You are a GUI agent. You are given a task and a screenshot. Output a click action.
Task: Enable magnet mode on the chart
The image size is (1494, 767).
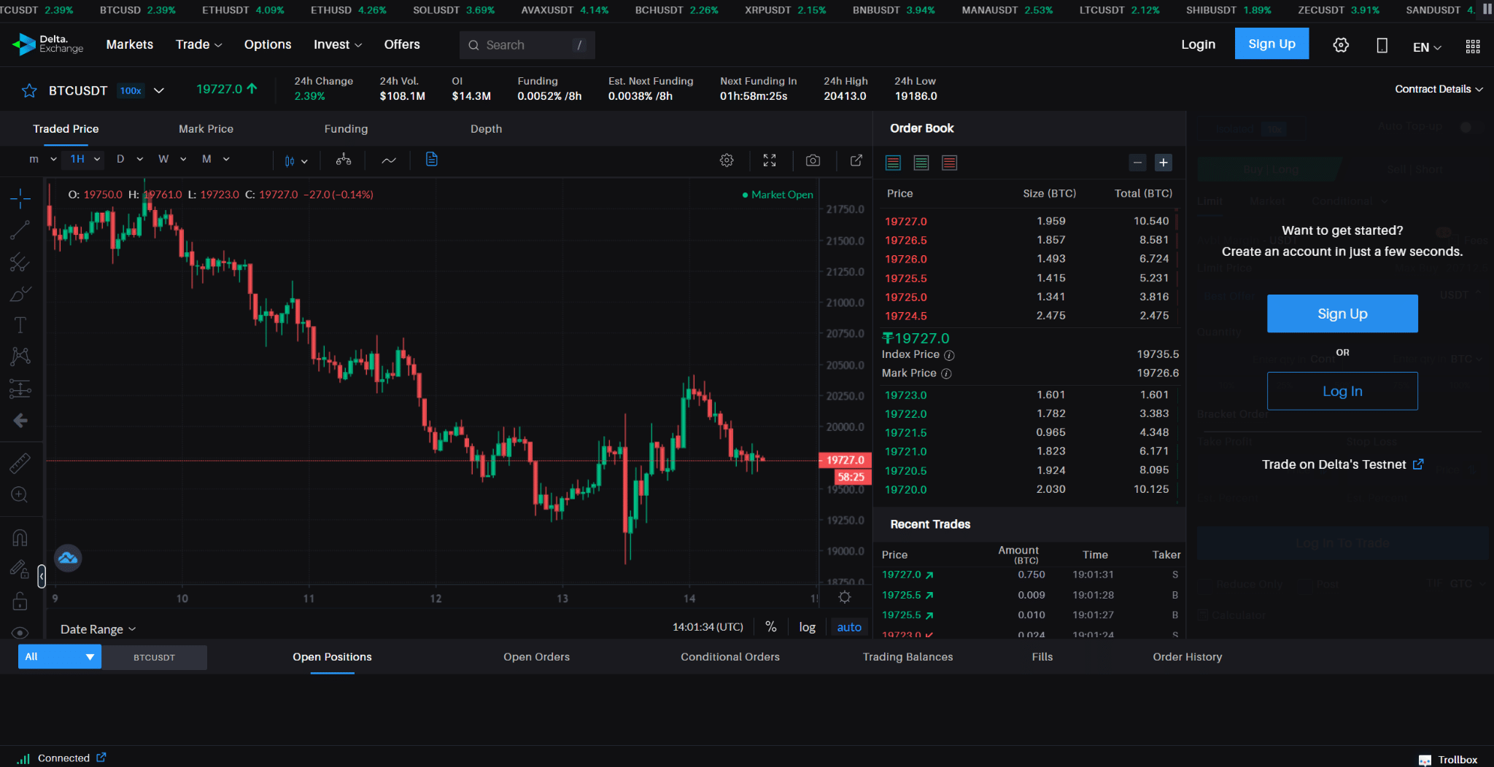coord(20,537)
